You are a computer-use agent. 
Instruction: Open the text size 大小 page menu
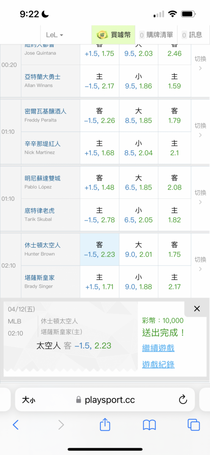point(29,400)
